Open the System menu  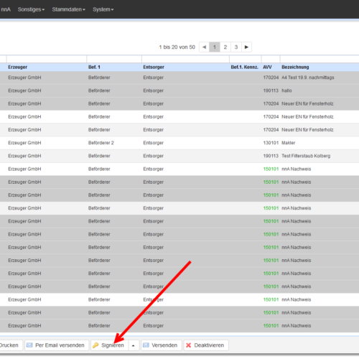click(103, 9)
